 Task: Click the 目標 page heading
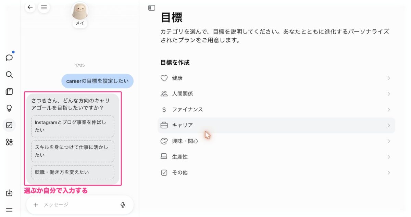tap(172, 17)
